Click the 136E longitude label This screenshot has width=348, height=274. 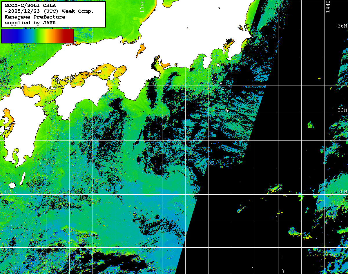pos(142,6)
